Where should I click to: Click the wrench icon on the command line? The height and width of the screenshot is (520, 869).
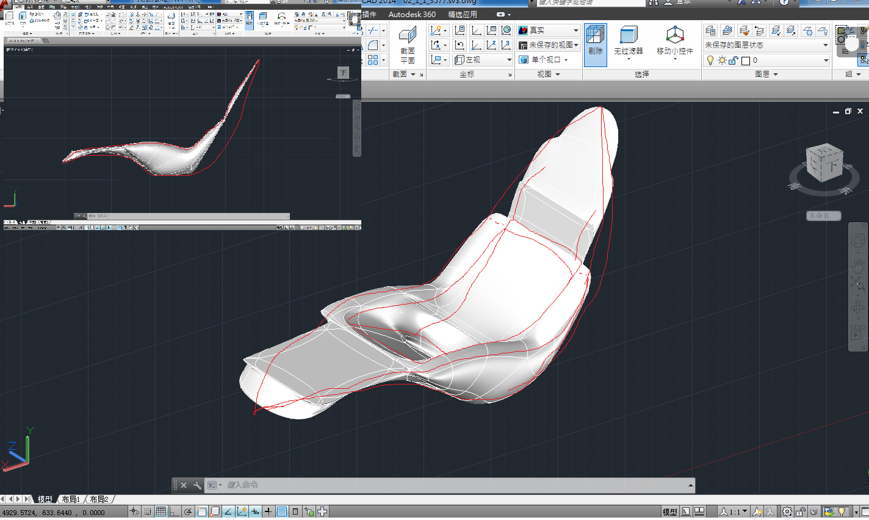point(197,485)
